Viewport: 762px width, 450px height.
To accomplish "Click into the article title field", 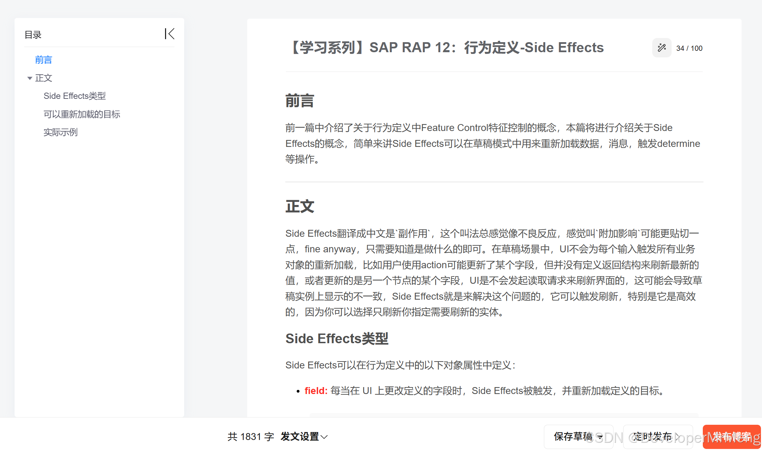I will (447, 48).
